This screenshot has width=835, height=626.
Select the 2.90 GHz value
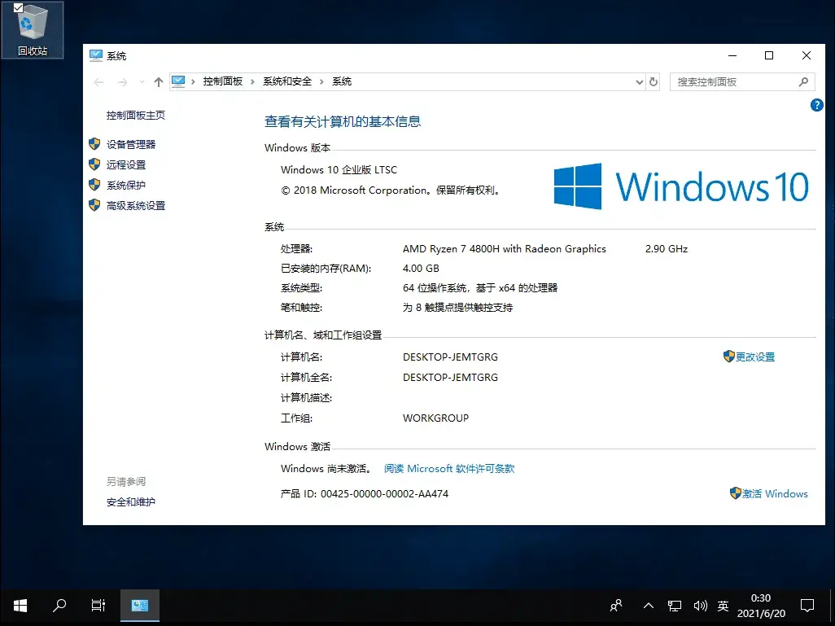click(x=667, y=249)
